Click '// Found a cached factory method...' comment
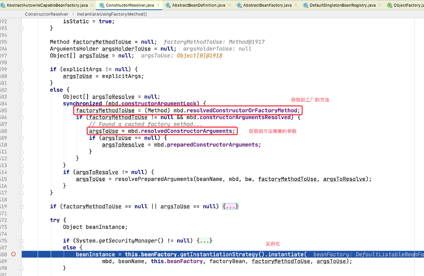Viewport: 424px width, 276px height. pos(146,124)
